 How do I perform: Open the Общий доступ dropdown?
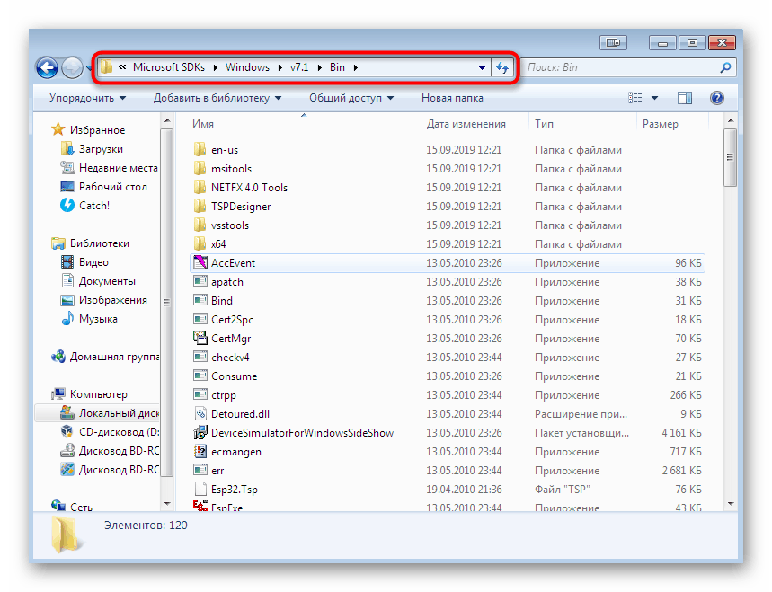pos(351,98)
